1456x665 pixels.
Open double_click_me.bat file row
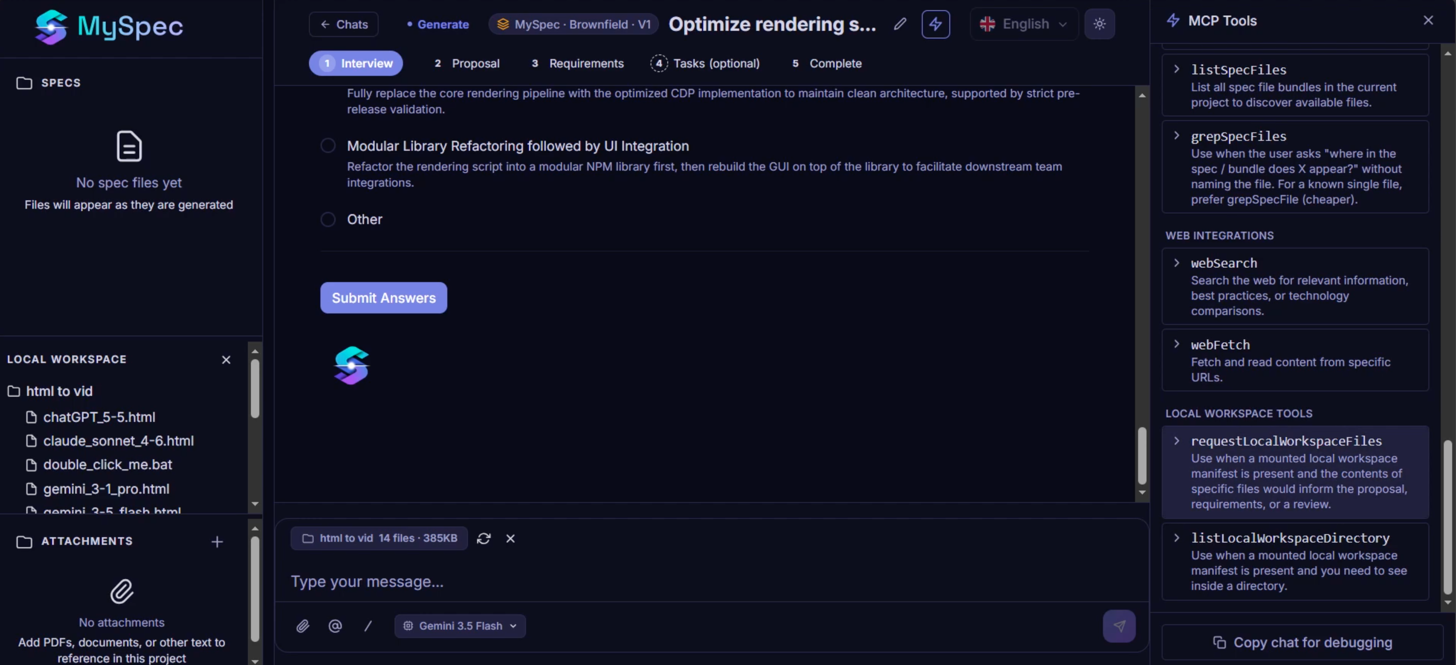pyautogui.click(x=107, y=464)
